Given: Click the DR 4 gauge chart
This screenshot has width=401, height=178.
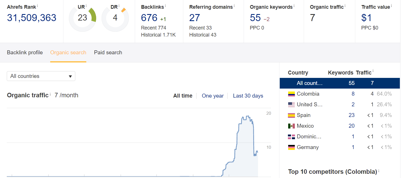Looking at the screenshot, I should pyautogui.click(x=115, y=18).
